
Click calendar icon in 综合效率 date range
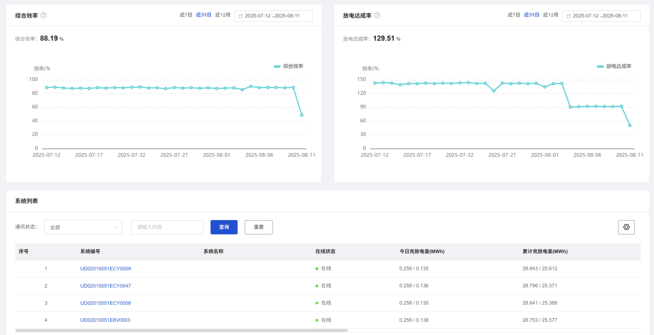point(240,16)
